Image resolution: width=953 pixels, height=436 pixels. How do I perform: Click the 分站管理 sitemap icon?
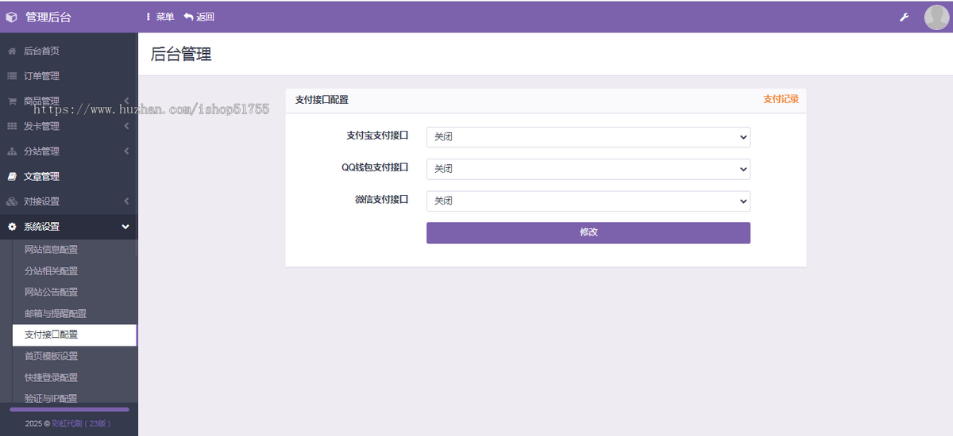point(12,151)
